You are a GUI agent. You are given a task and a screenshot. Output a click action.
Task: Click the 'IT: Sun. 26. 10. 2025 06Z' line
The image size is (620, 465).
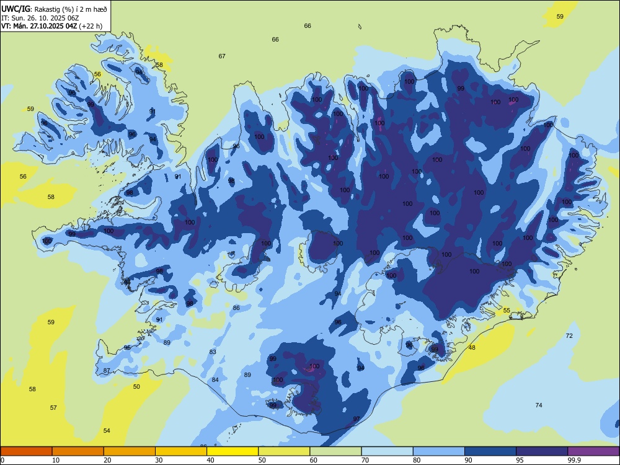pyautogui.click(x=41, y=18)
